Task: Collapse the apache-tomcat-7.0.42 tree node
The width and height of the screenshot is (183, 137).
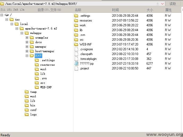Action: coord(17,28)
